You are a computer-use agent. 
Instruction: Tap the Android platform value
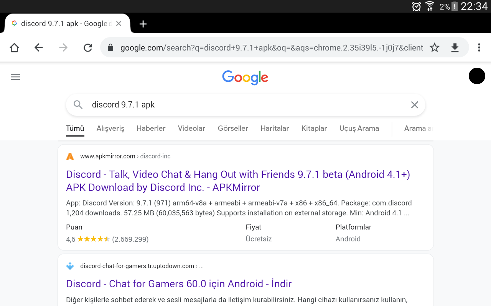(348, 239)
